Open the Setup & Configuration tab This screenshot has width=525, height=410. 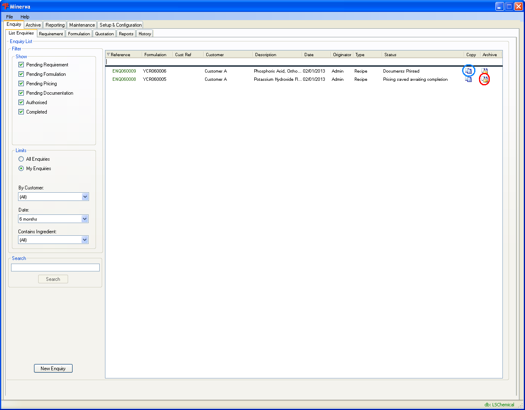(121, 25)
